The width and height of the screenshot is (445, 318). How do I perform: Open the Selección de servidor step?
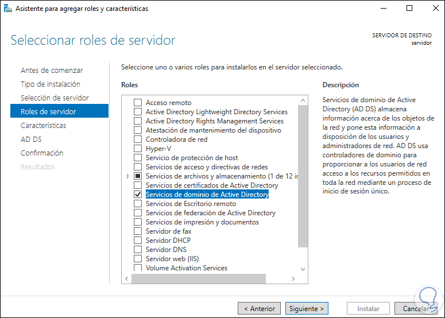click(x=55, y=98)
